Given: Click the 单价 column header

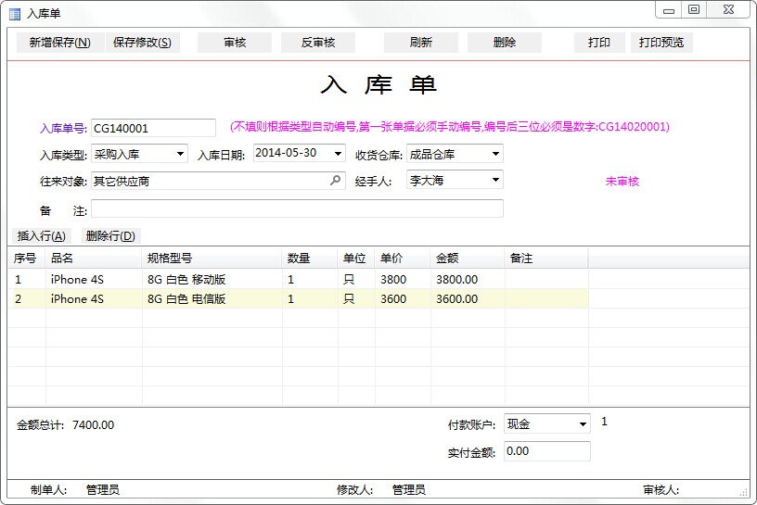Looking at the screenshot, I should 403,258.
